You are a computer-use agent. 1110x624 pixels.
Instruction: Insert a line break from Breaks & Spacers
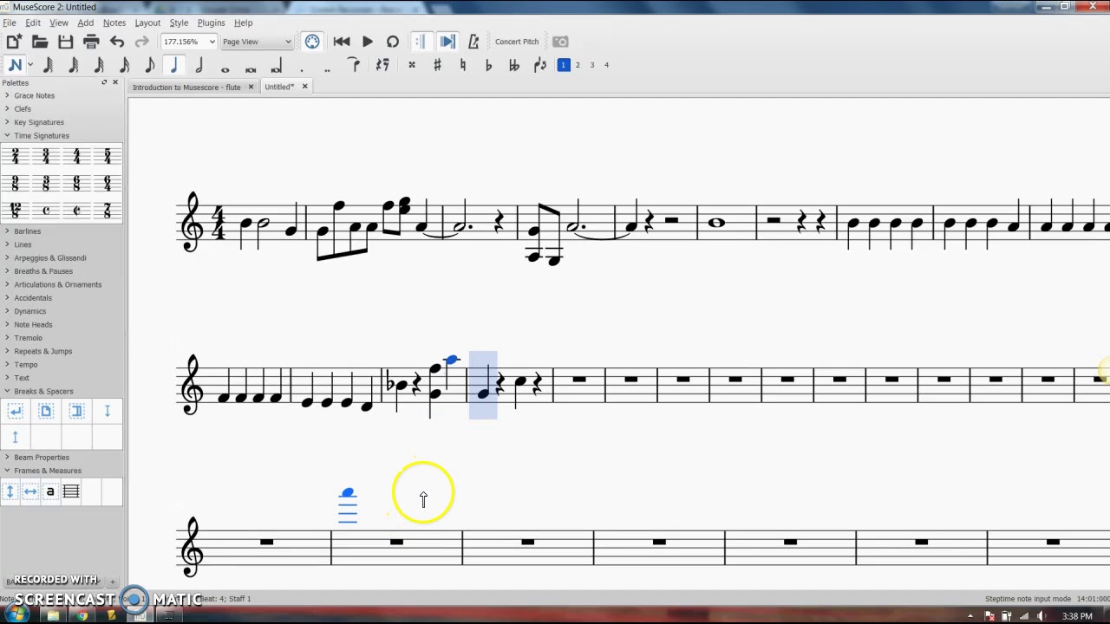pyautogui.click(x=15, y=412)
